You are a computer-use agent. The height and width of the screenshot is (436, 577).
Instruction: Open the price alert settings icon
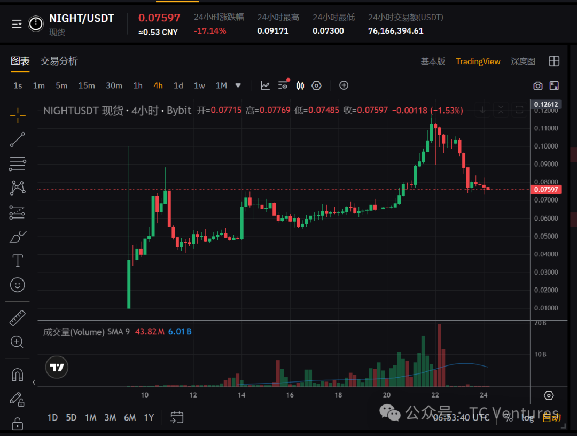pos(283,85)
